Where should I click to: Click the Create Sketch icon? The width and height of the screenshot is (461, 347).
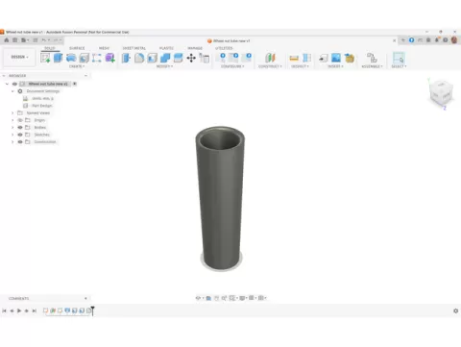[45, 58]
